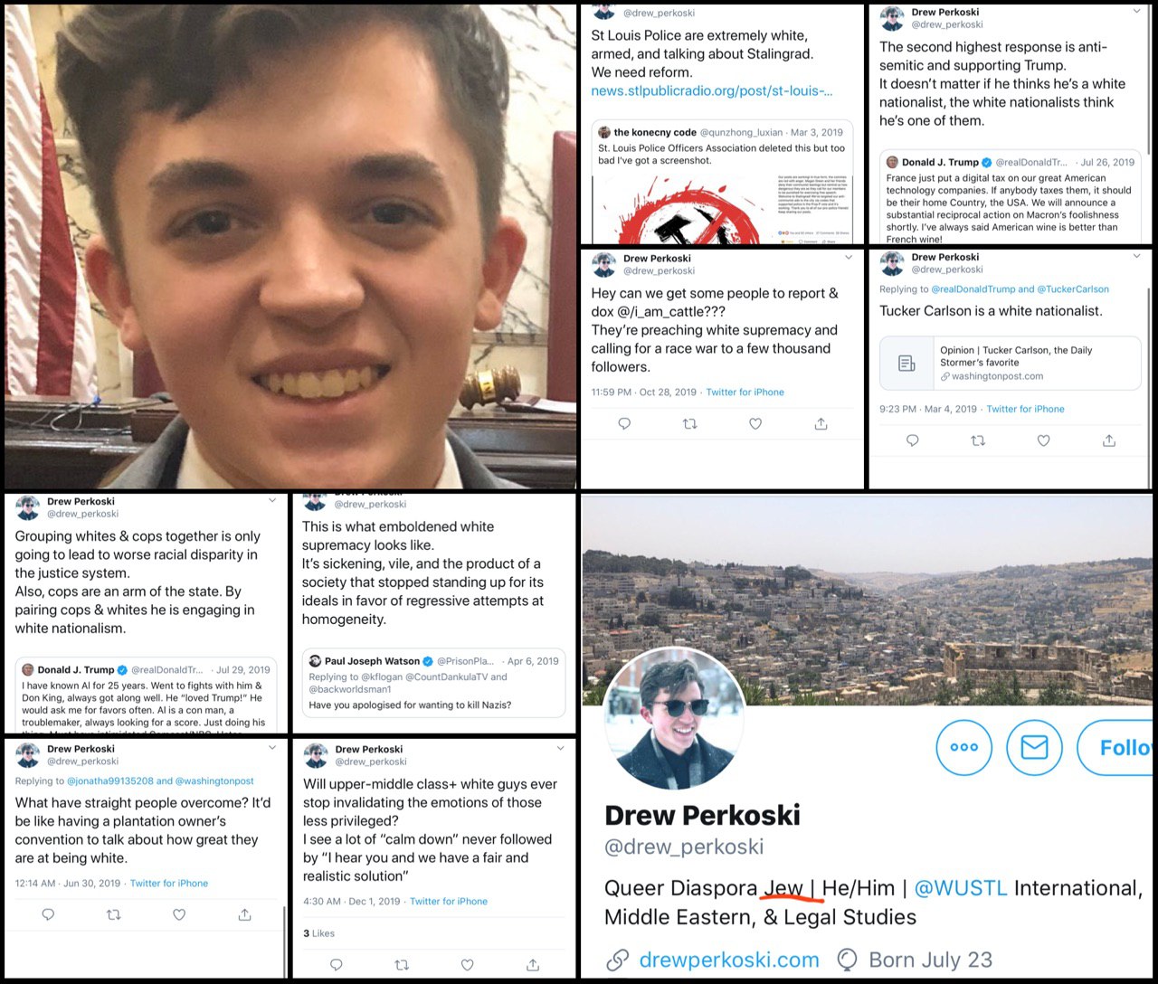Like the plantation owner's convention tweet
This screenshot has height=984, width=1158.
(179, 914)
